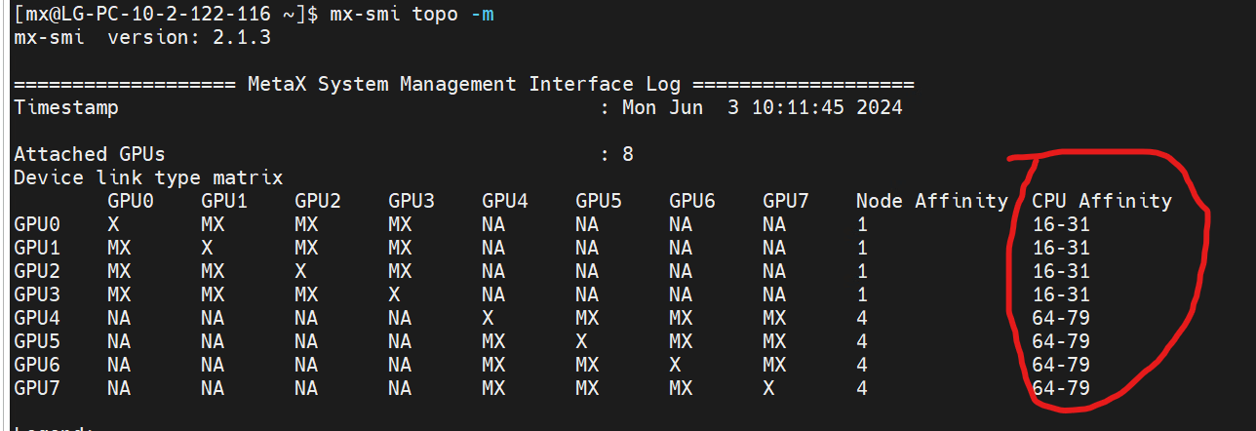Click the NA cell under GPU3 in the GPU7 row
The image size is (1256, 431).
pyautogui.click(x=400, y=388)
